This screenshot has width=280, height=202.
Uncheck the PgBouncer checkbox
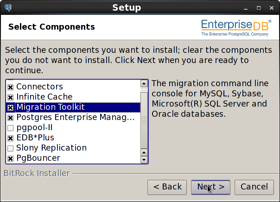(x=10, y=158)
